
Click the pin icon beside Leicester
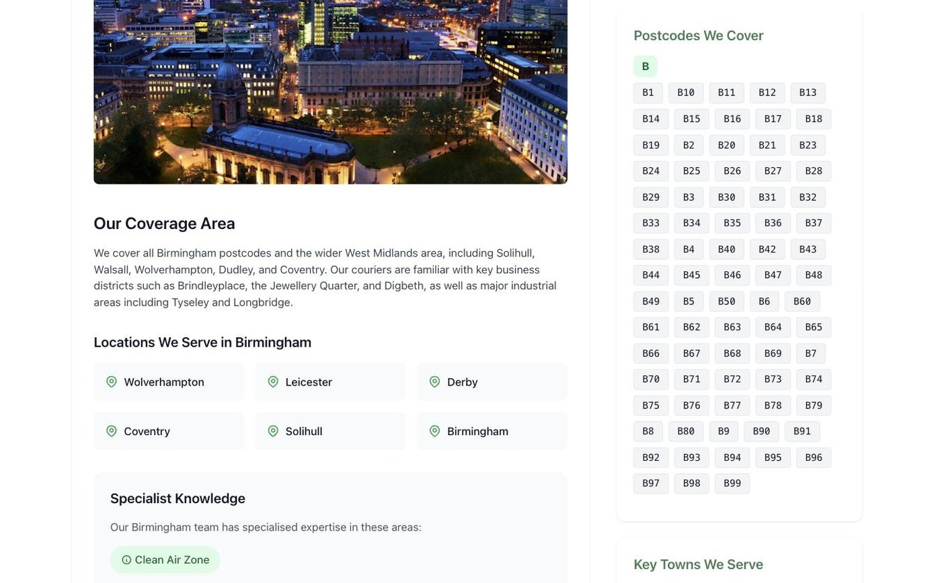(x=273, y=382)
